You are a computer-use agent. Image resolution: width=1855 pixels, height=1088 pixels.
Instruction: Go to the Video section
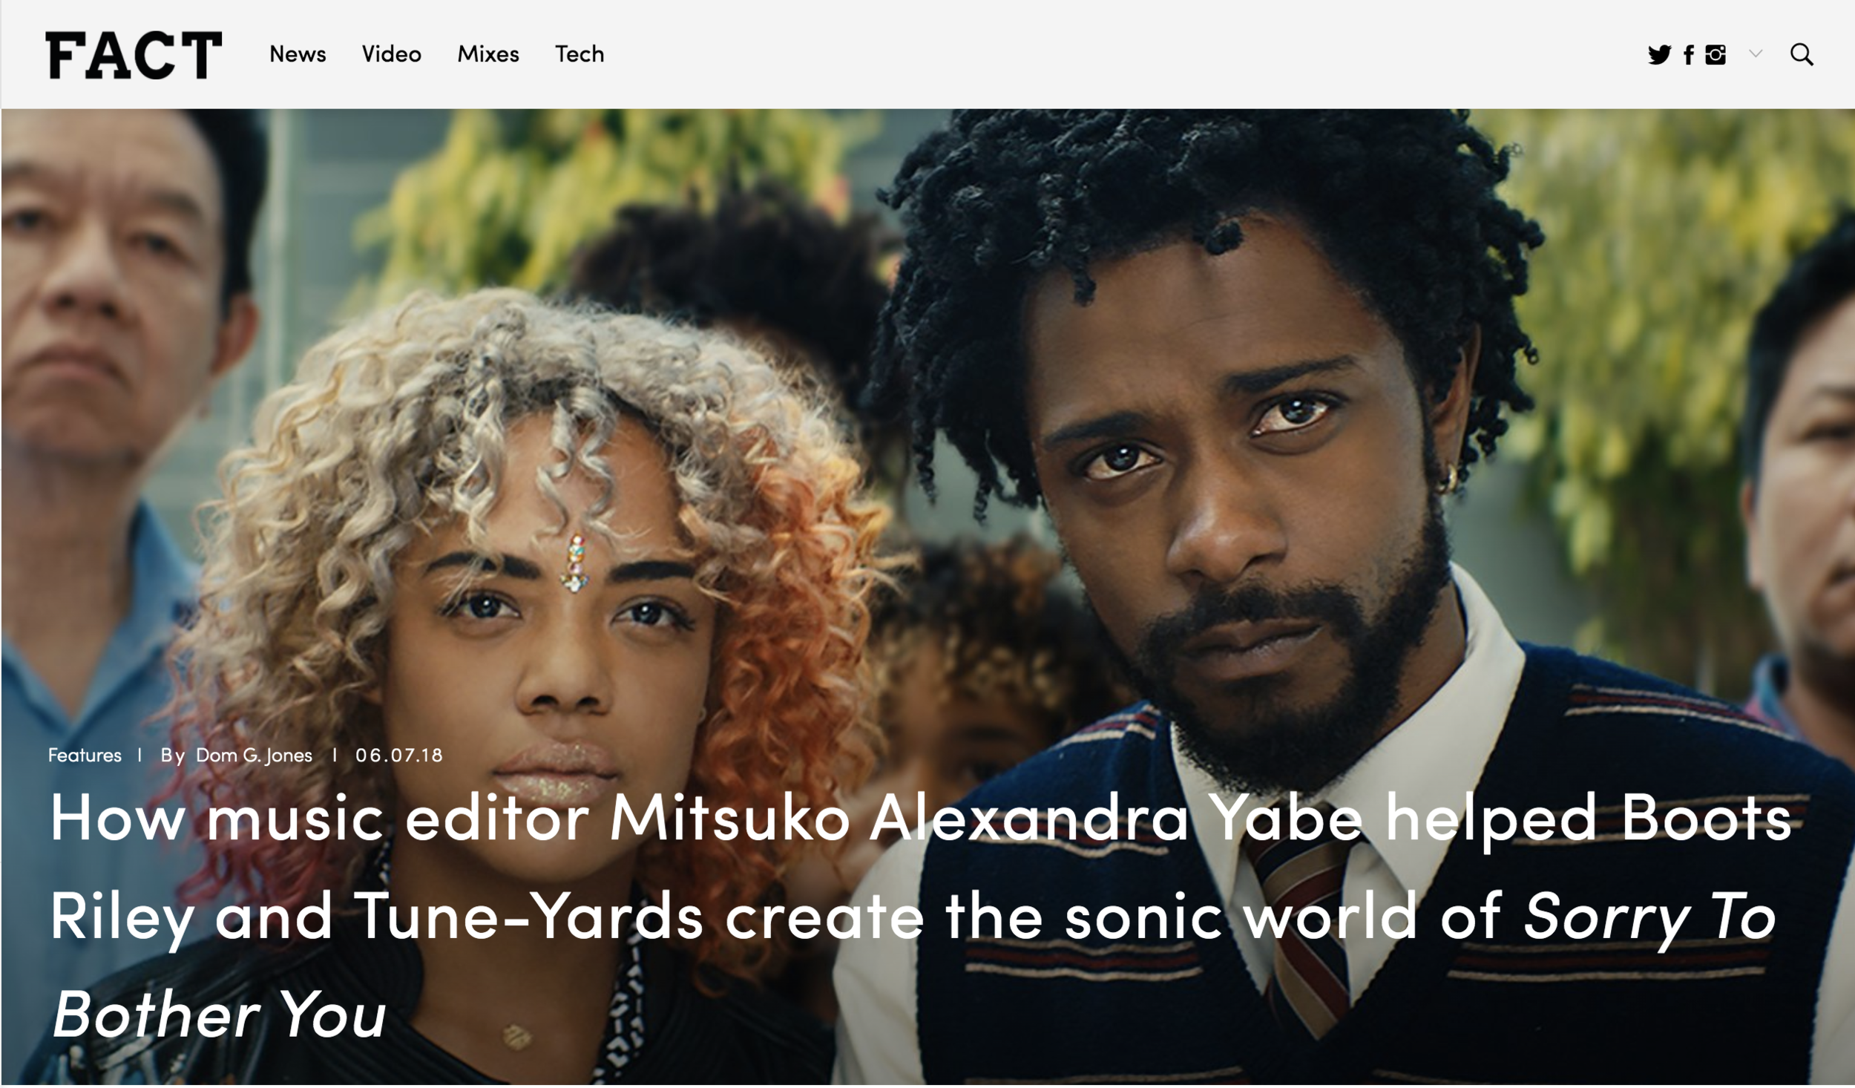391,54
